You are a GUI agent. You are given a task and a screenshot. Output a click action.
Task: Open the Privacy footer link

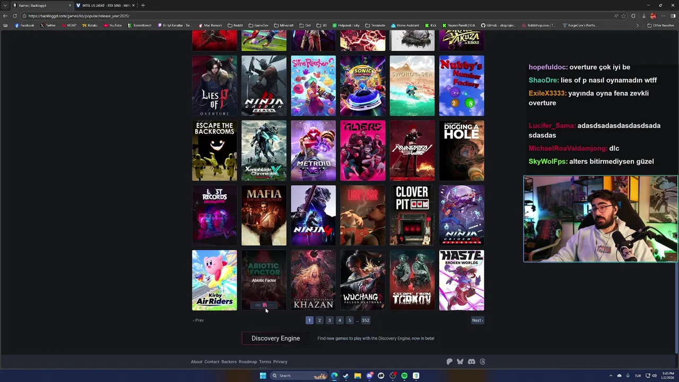click(x=280, y=362)
